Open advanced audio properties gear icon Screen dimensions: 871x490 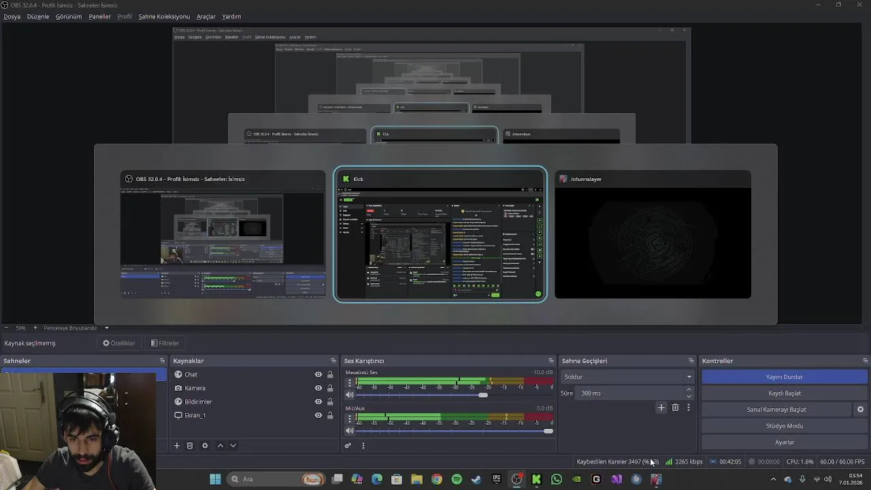point(348,446)
